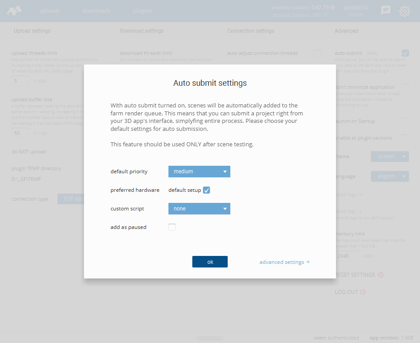Enable the add as paused checkbox
Screen dimensions: 420x343
coord(172,227)
